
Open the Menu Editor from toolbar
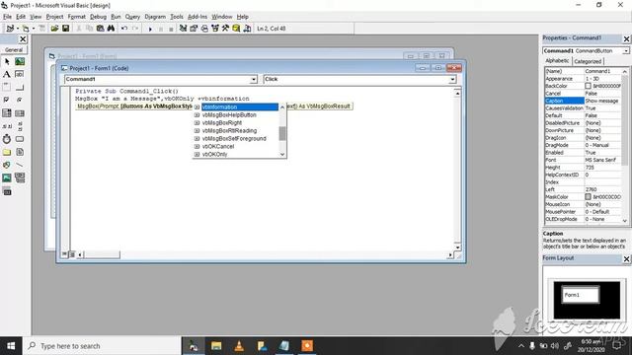click(x=42, y=29)
